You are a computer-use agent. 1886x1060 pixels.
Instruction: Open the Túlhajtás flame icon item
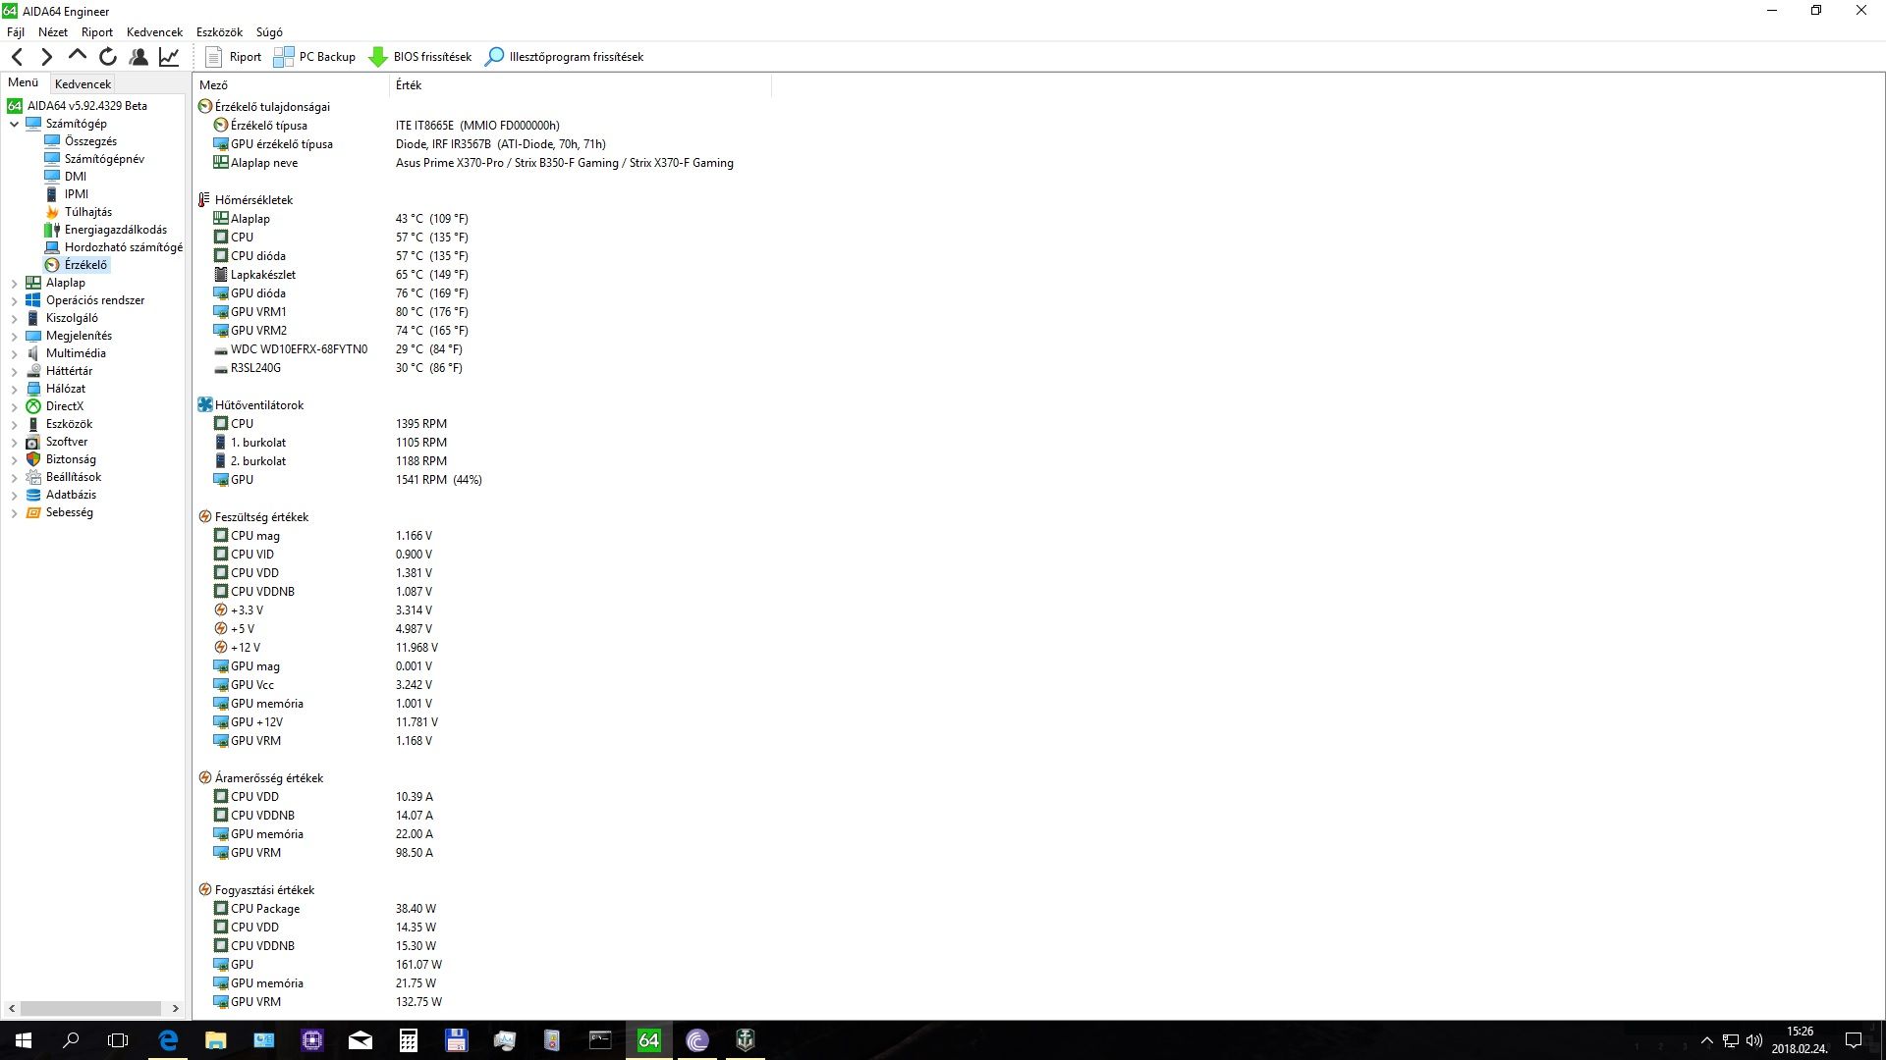[52, 212]
